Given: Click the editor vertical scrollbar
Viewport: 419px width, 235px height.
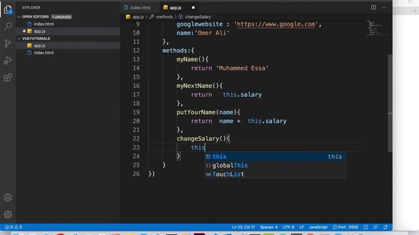Looking at the screenshot, I should coord(390,103).
